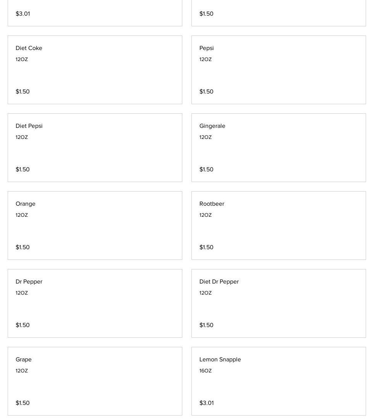This screenshot has width=368, height=419.
Task: Click the Diet Coke name label
Action: tap(29, 48)
